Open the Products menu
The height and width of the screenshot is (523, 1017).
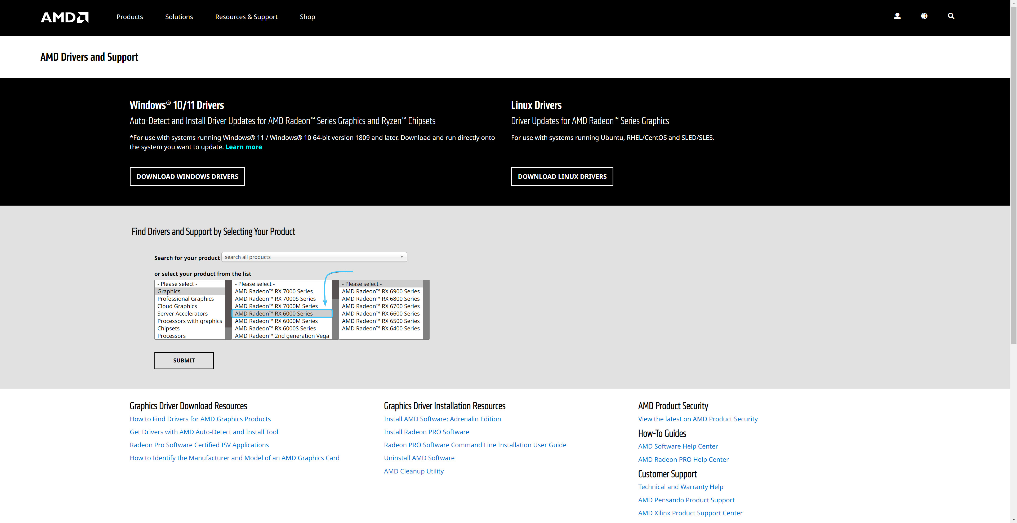(130, 17)
